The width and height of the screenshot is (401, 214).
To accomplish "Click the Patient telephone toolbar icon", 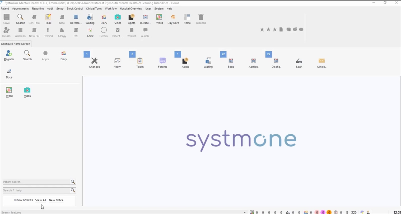I will (117, 32).
